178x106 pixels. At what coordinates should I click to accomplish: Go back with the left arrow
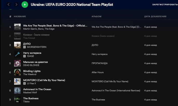(9, 4)
